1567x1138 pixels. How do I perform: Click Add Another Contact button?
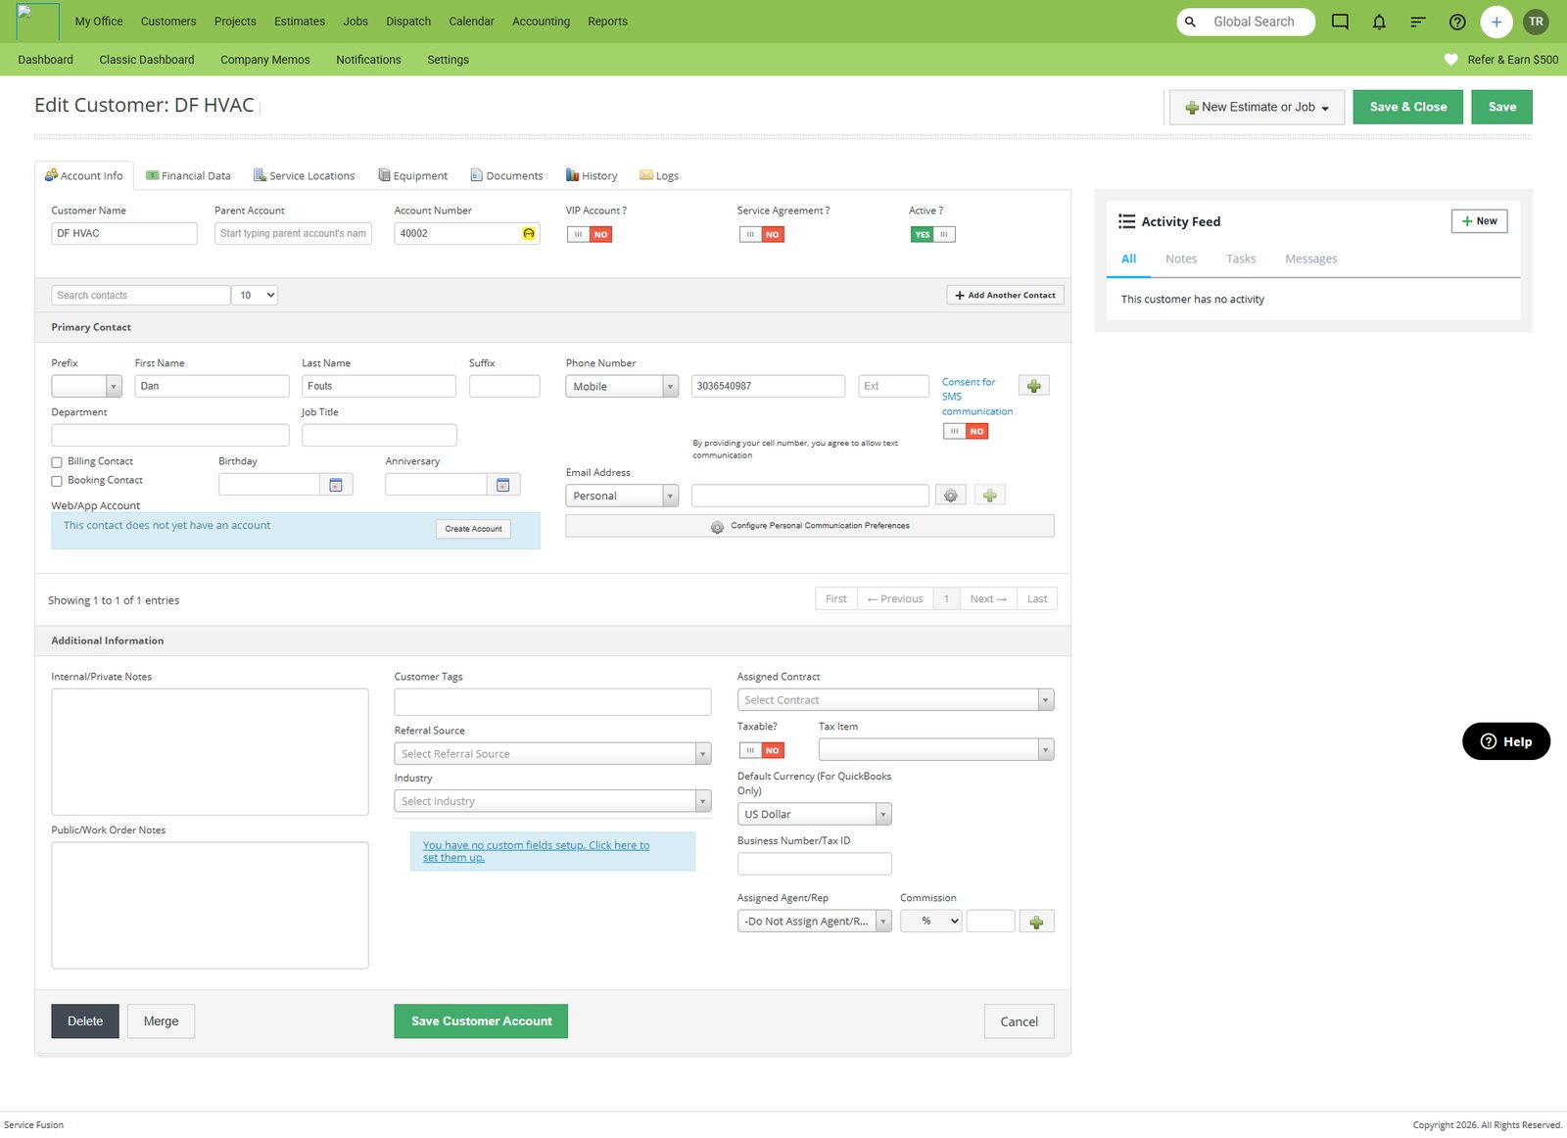(1005, 295)
